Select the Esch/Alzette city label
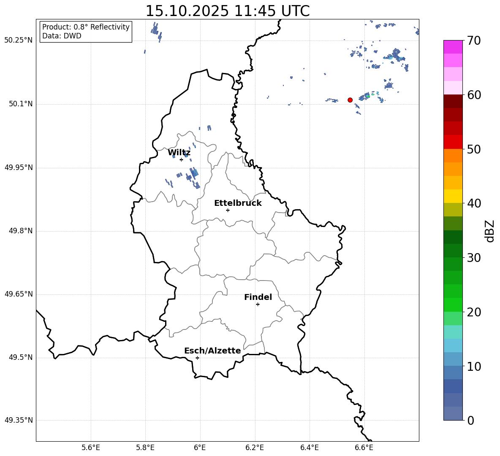500x456 pixels. tap(212, 351)
